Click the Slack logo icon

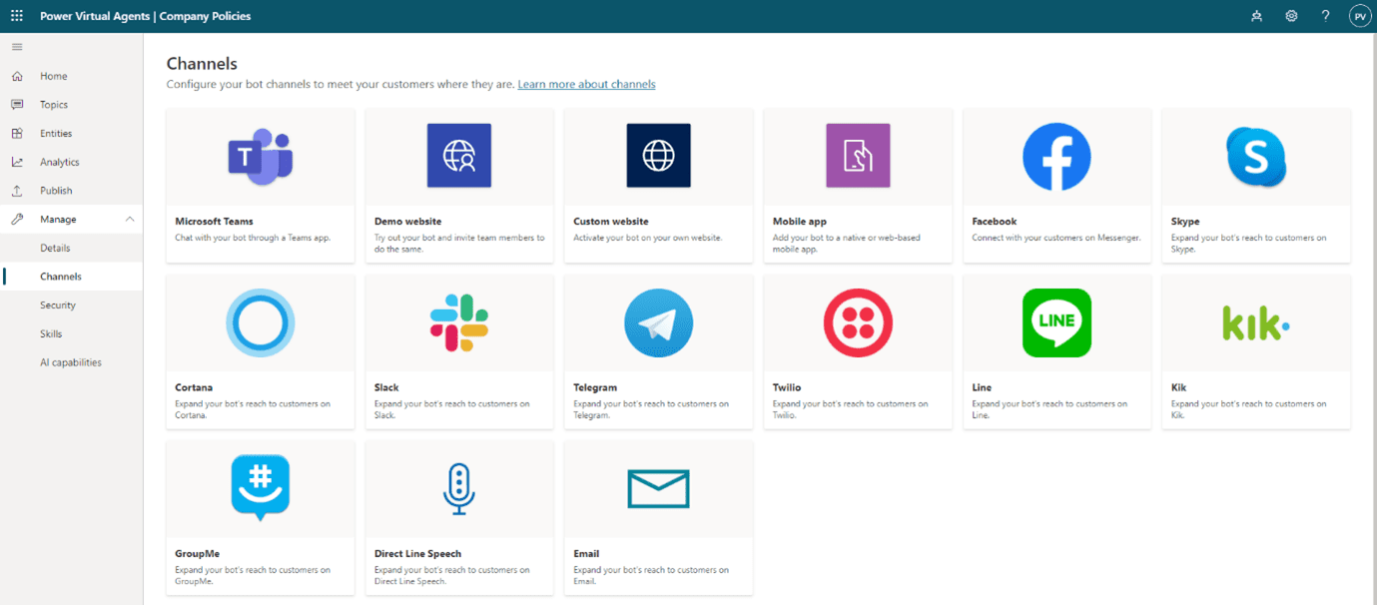[x=459, y=322]
